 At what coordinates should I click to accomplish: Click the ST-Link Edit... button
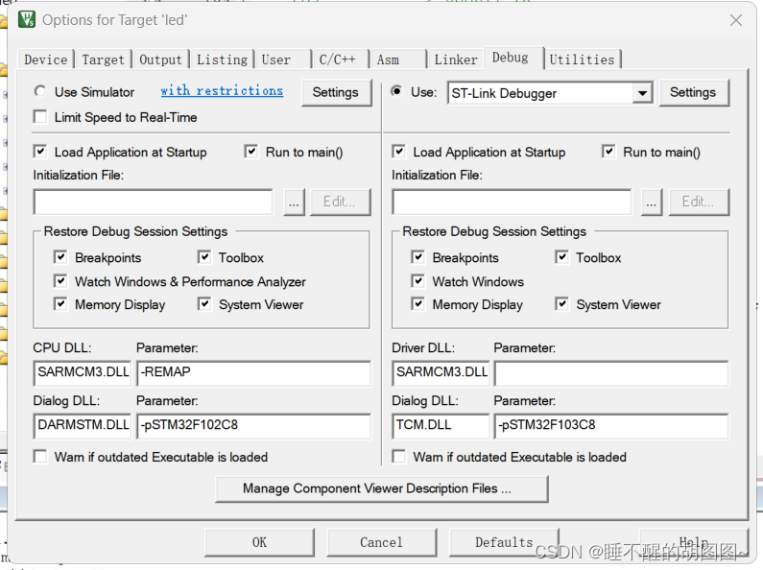pos(699,202)
